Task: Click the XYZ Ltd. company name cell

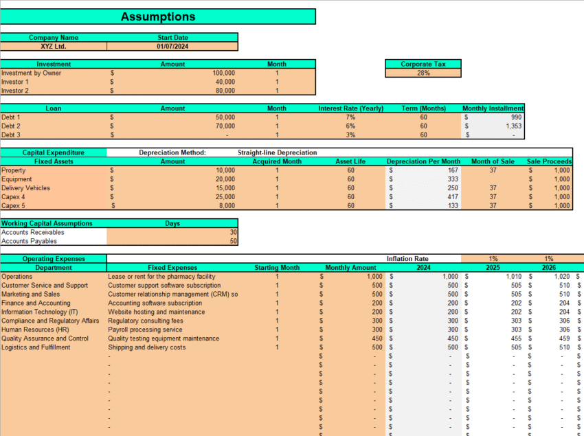Action: coord(54,47)
